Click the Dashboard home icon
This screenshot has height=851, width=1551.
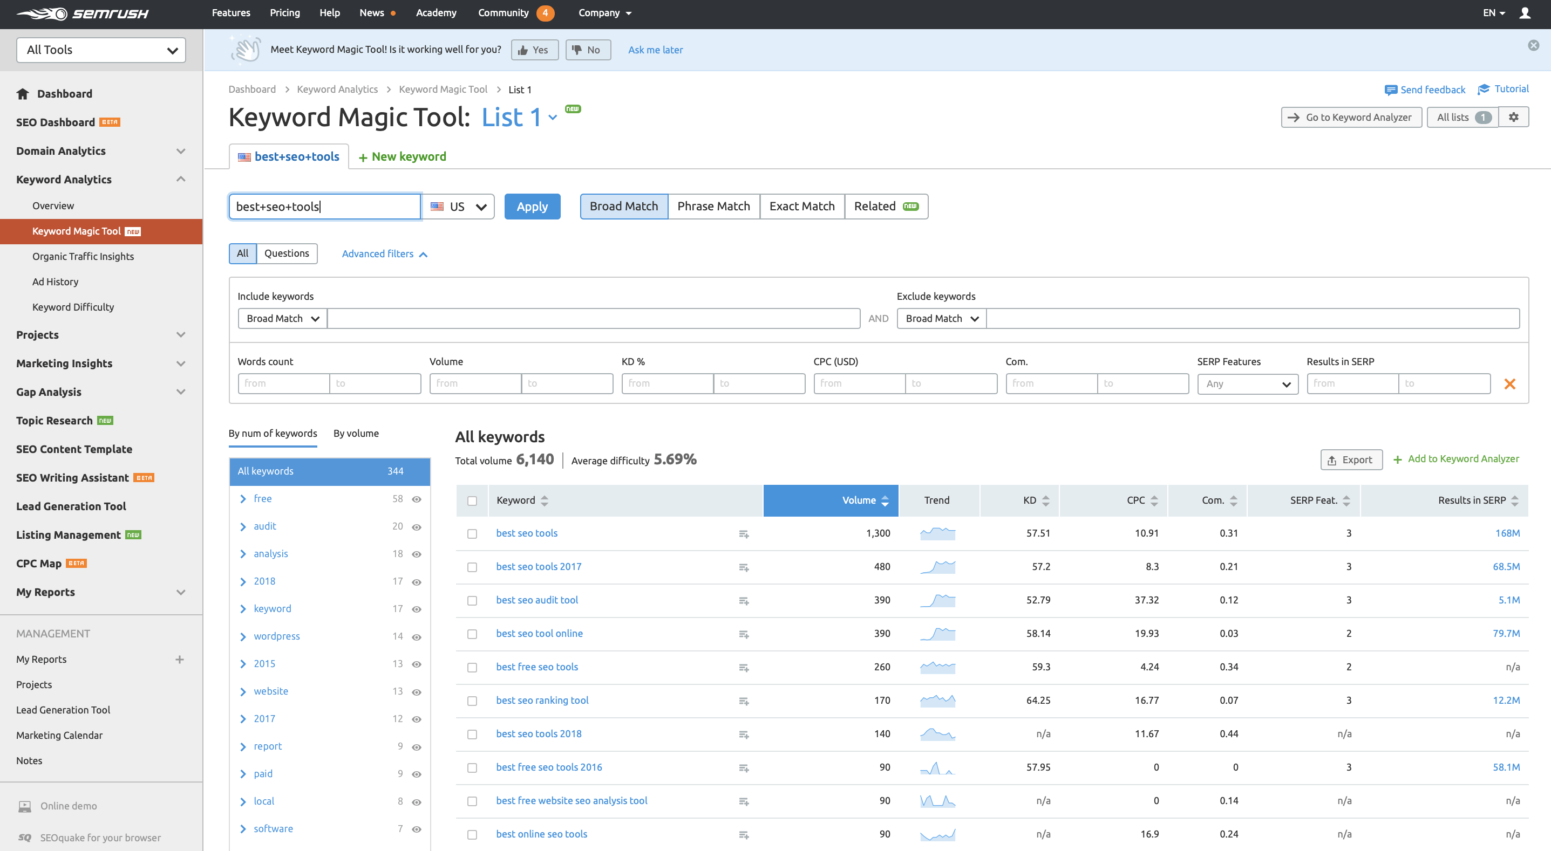pos(23,93)
